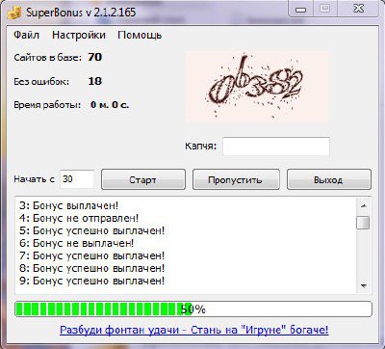Minimize the SuperBonus window
385x349 pixels.
300,9
